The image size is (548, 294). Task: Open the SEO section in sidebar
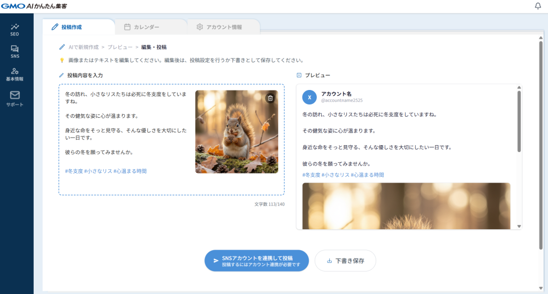(14, 29)
